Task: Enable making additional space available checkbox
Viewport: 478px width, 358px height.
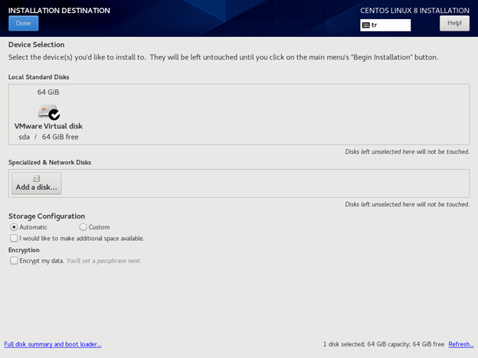Action: (14, 238)
